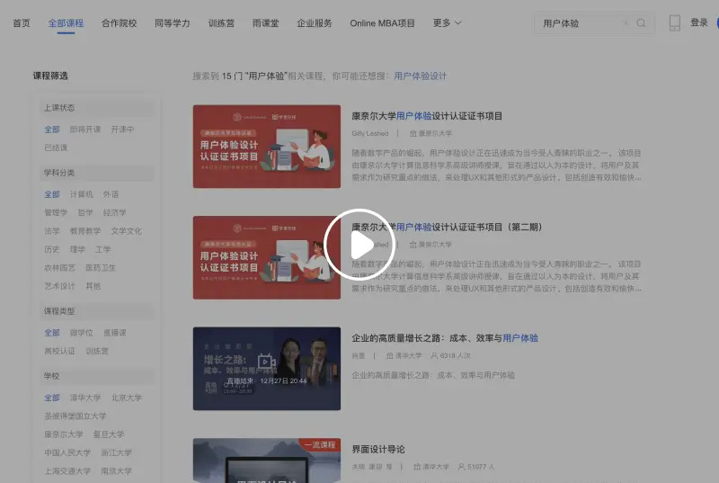Image resolution: width=719 pixels, height=483 pixels.
Task: Select 全部 under 学校
Action: [x=52, y=398]
